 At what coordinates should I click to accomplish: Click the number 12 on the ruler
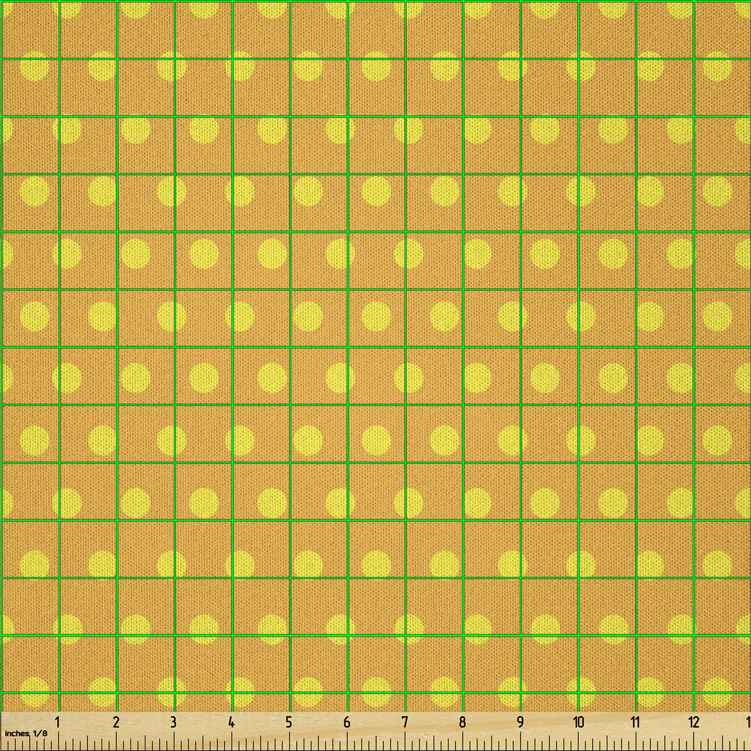point(693,722)
